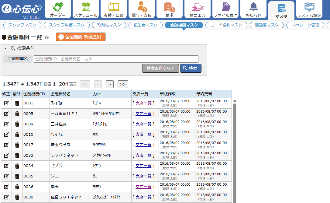Click the table vertical scrollbar

235,153
